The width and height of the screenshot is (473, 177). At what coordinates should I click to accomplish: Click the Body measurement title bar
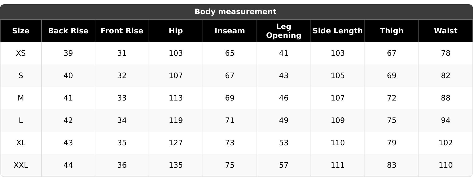coord(235,12)
